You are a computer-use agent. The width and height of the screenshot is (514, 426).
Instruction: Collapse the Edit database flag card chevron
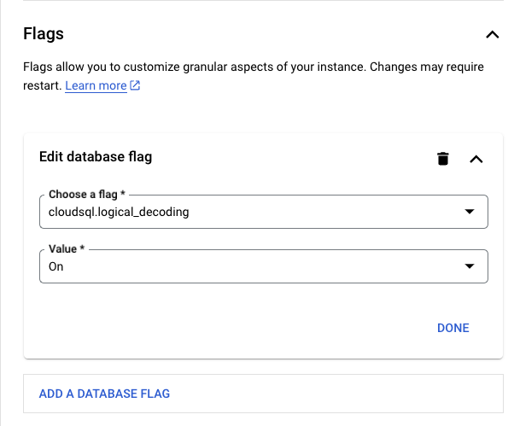tap(476, 160)
